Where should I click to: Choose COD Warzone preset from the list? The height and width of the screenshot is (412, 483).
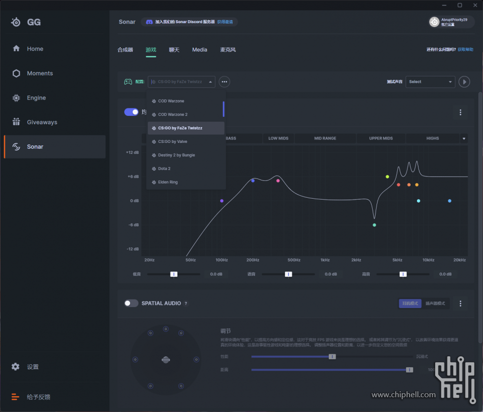(x=186, y=101)
